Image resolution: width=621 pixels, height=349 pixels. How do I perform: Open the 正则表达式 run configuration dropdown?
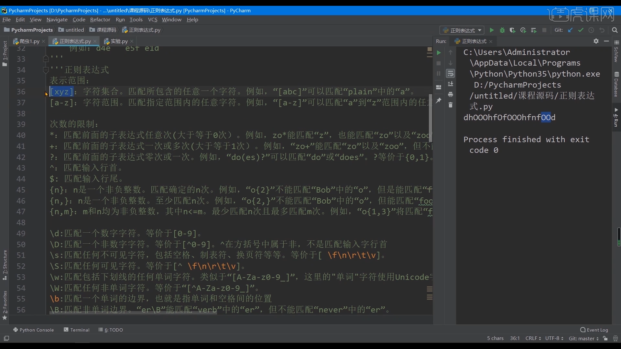click(462, 30)
